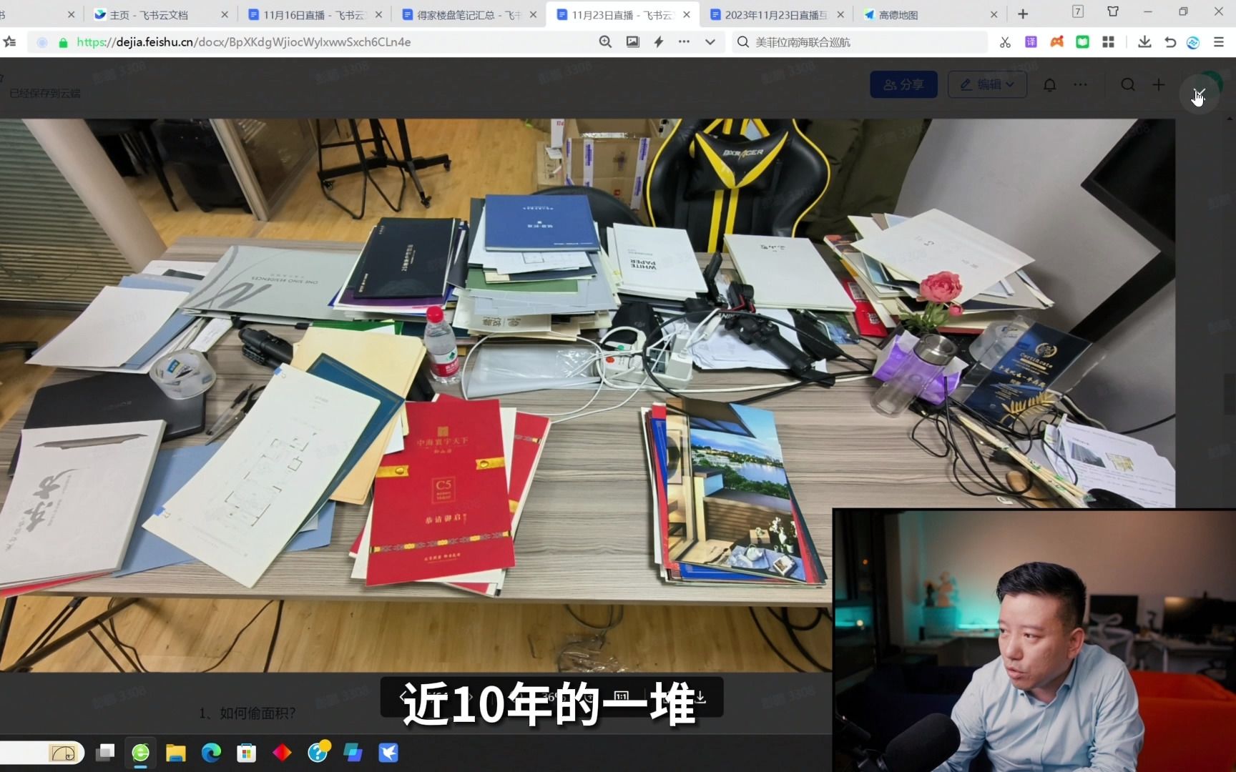The width and height of the screenshot is (1236, 772).
Task: Click the 360 browser taskbar icon
Action: 140,752
